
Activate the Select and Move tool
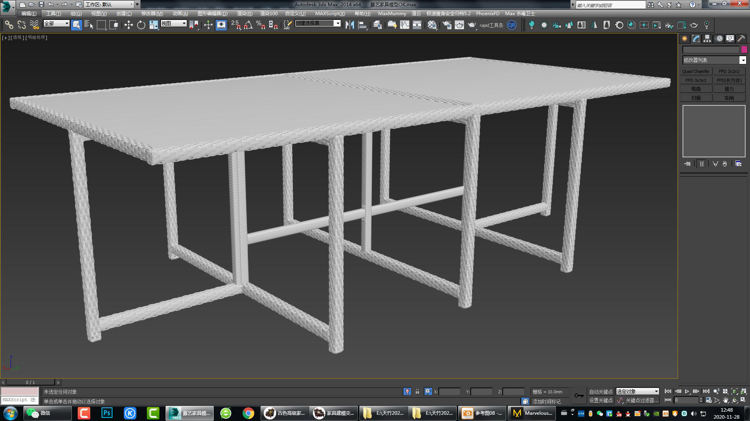point(129,25)
